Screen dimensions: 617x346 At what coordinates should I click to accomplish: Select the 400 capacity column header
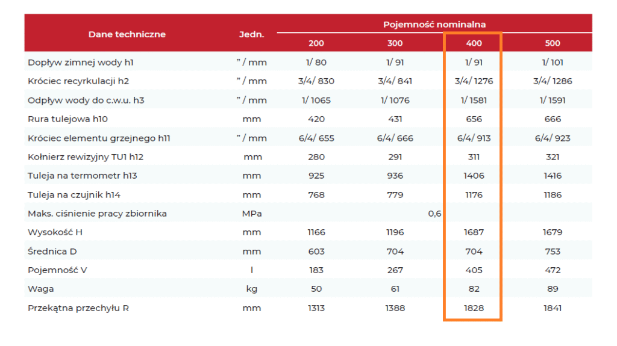click(474, 43)
